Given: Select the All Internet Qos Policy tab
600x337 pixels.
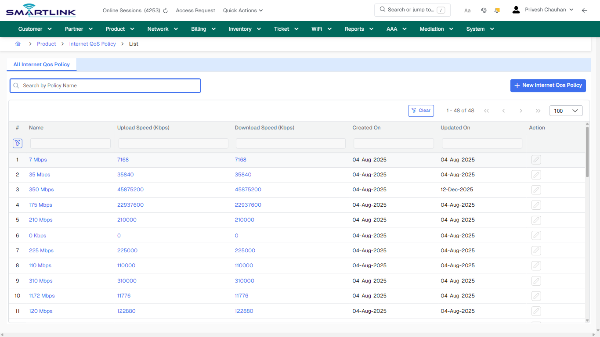Looking at the screenshot, I should [x=41, y=65].
